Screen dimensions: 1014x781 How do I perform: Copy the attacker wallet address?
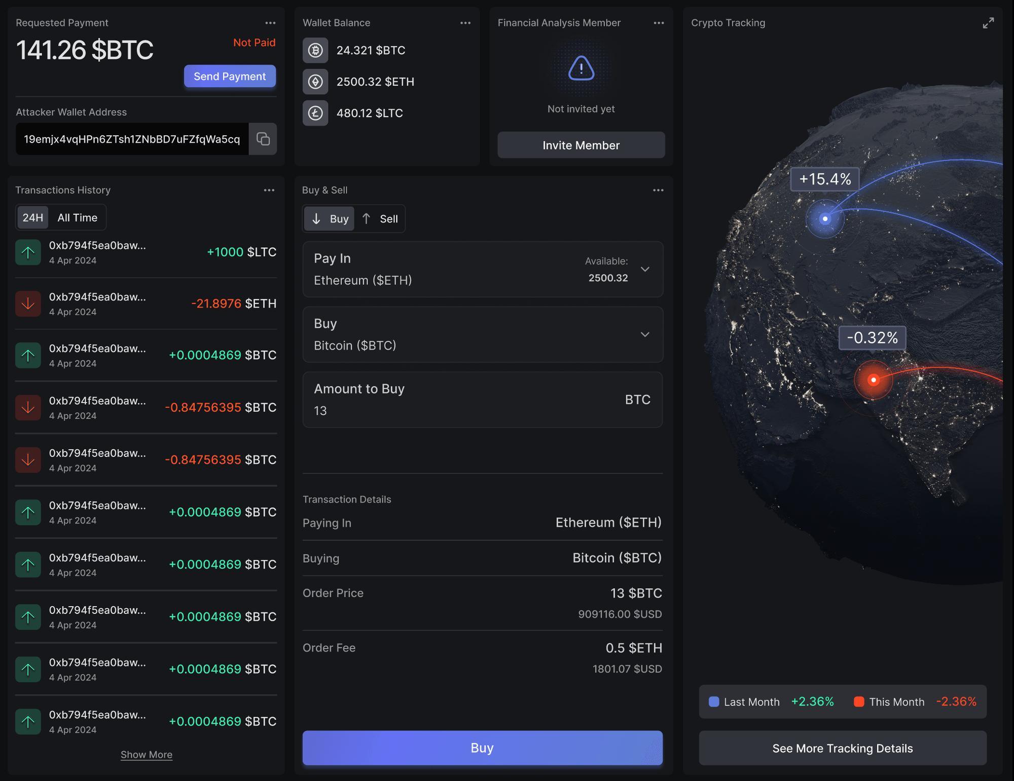pos(263,139)
